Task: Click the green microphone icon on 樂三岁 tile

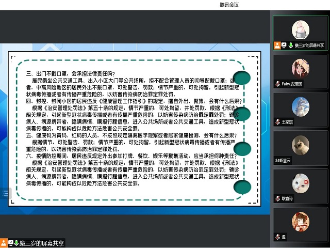Action: point(291,45)
